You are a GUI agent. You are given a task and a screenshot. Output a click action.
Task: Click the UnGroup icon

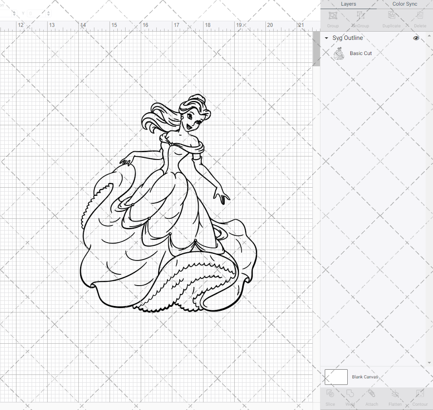point(360,16)
